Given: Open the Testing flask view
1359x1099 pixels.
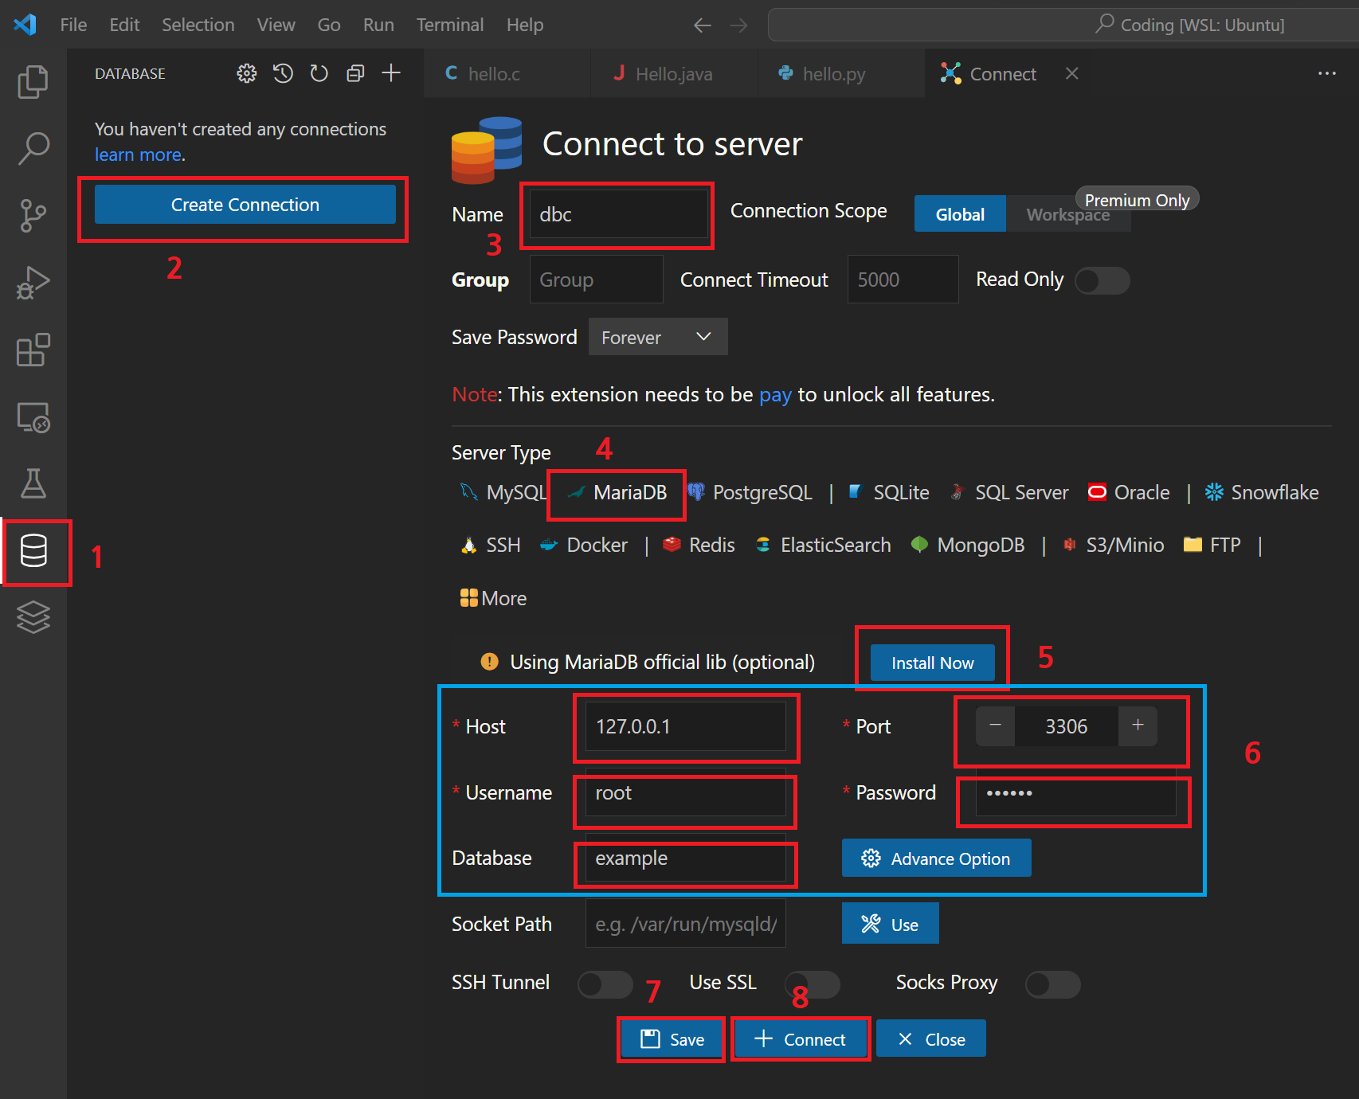Looking at the screenshot, I should [33, 483].
